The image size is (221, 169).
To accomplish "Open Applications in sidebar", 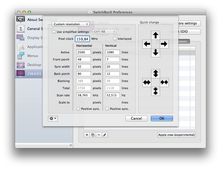I will (x=30, y=47).
